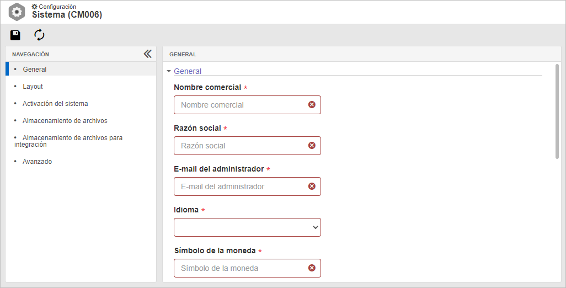
Task: Click the vertical scrollbar of General panel
Action: (557, 111)
